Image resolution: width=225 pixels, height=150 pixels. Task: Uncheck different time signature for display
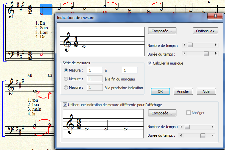click(x=65, y=104)
